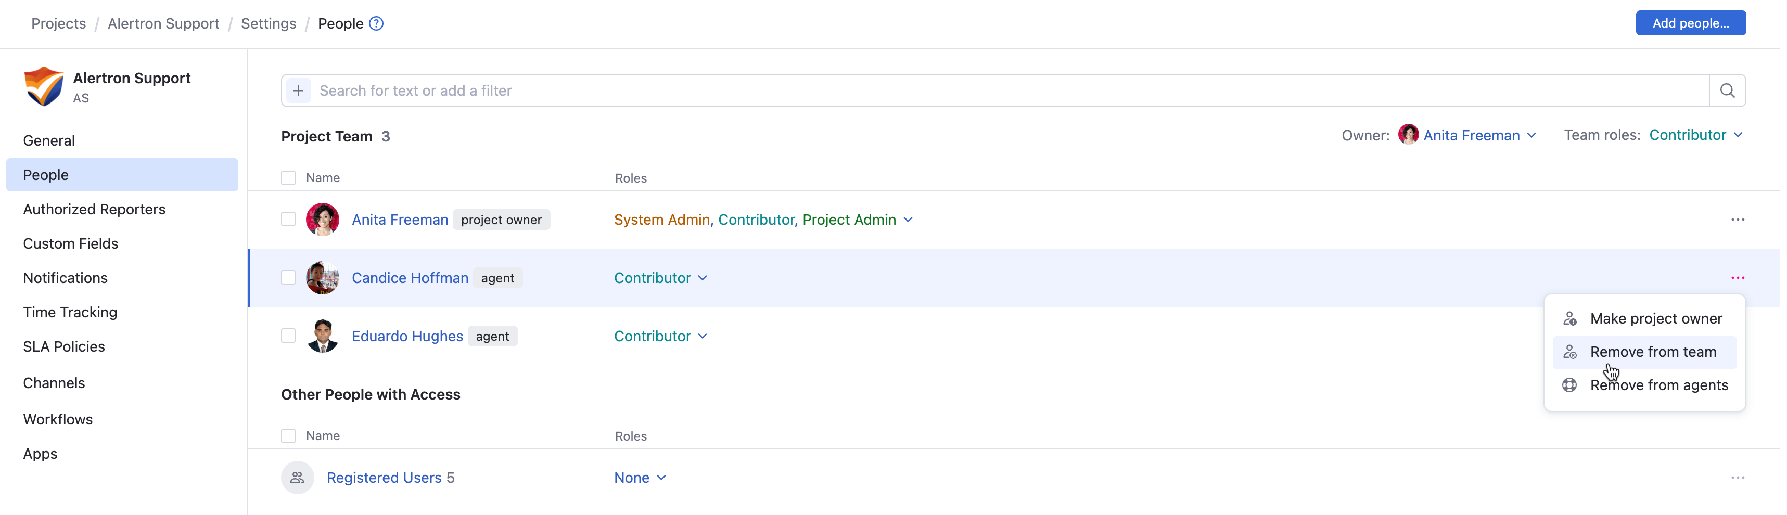Choose Remove from team in the menu
1787x515 pixels.
pyautogui.click(x=1644, y=352)
